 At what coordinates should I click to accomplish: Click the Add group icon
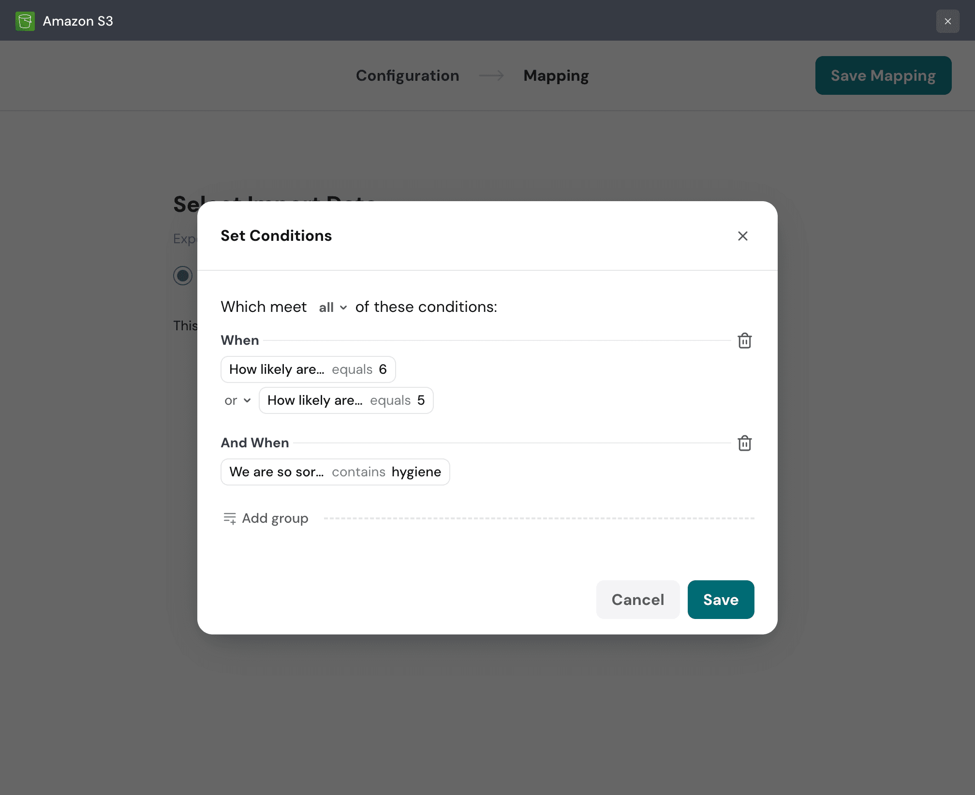[x=230, y=518]
